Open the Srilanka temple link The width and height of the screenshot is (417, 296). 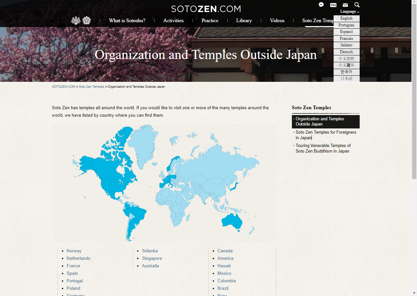tap(150, 251)
